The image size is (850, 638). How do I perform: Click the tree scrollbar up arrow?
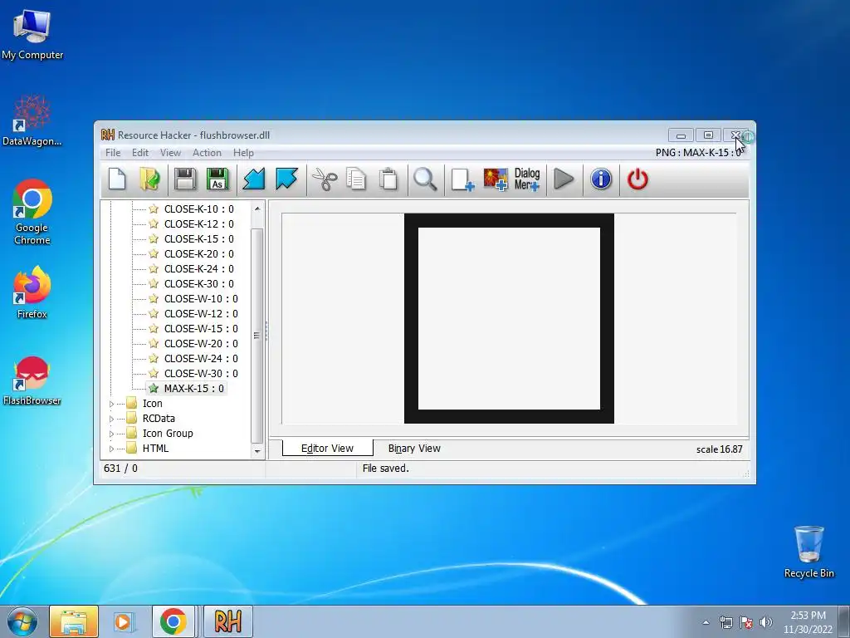pyautogui.click(x=257, y=209)
